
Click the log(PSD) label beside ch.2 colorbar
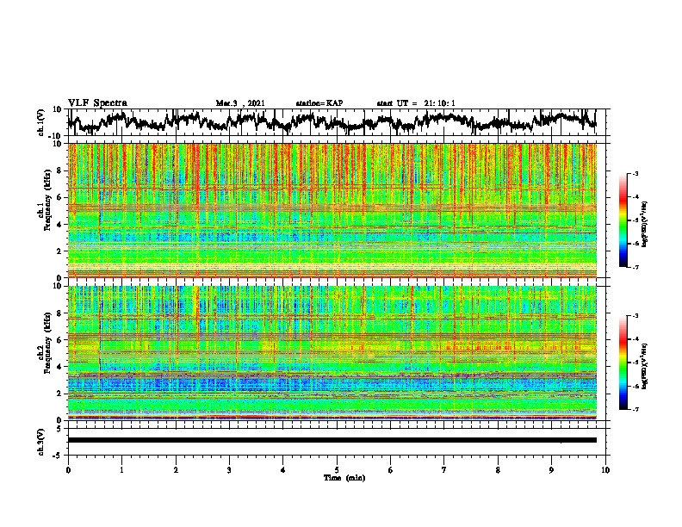tap(644, 366)
